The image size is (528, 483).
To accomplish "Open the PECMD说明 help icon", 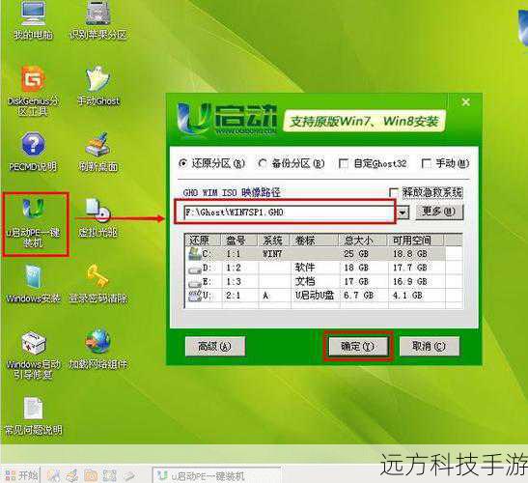I will click(33, 152).
